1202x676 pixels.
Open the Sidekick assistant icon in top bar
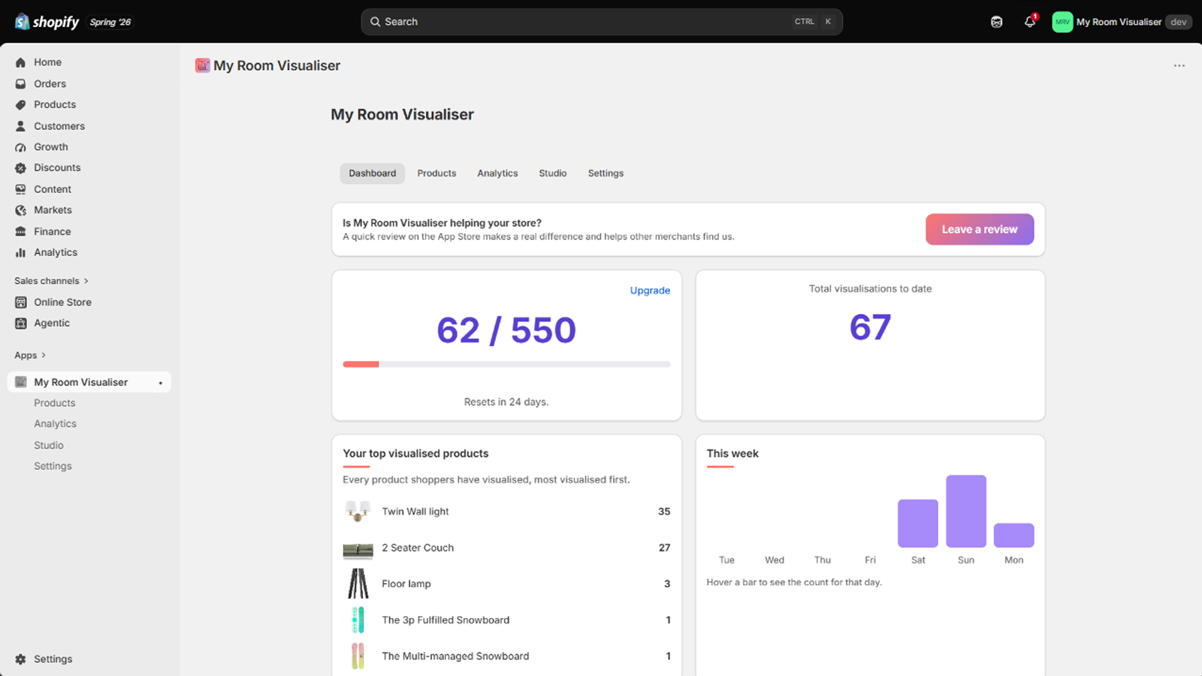tap(997, 22)
